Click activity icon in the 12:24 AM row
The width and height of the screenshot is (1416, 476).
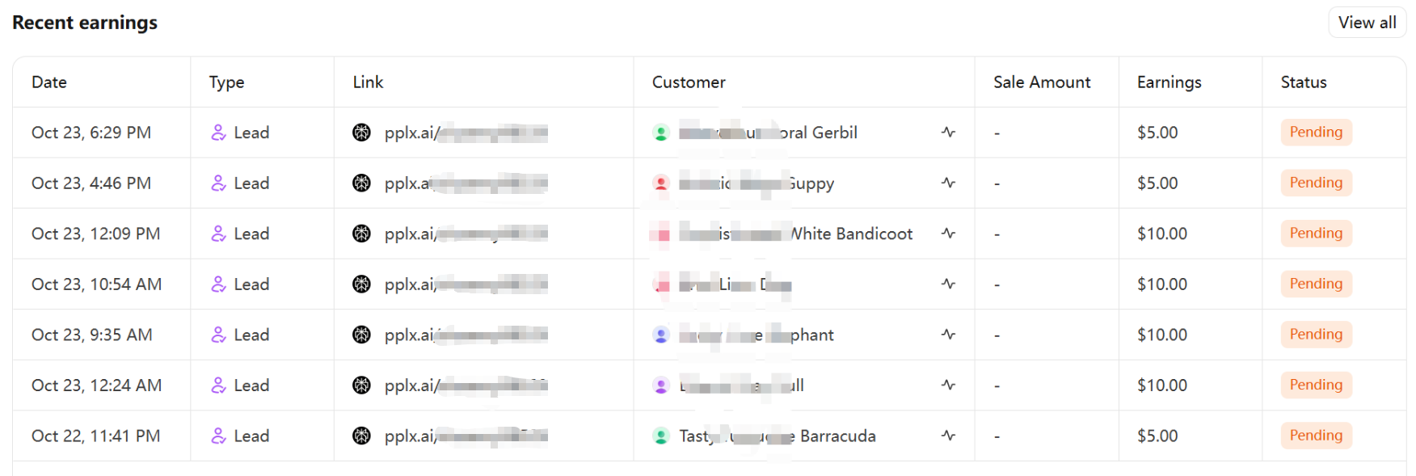point(948,385)
